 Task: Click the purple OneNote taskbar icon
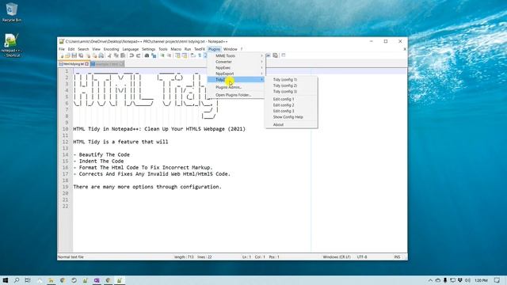point(97,280)
